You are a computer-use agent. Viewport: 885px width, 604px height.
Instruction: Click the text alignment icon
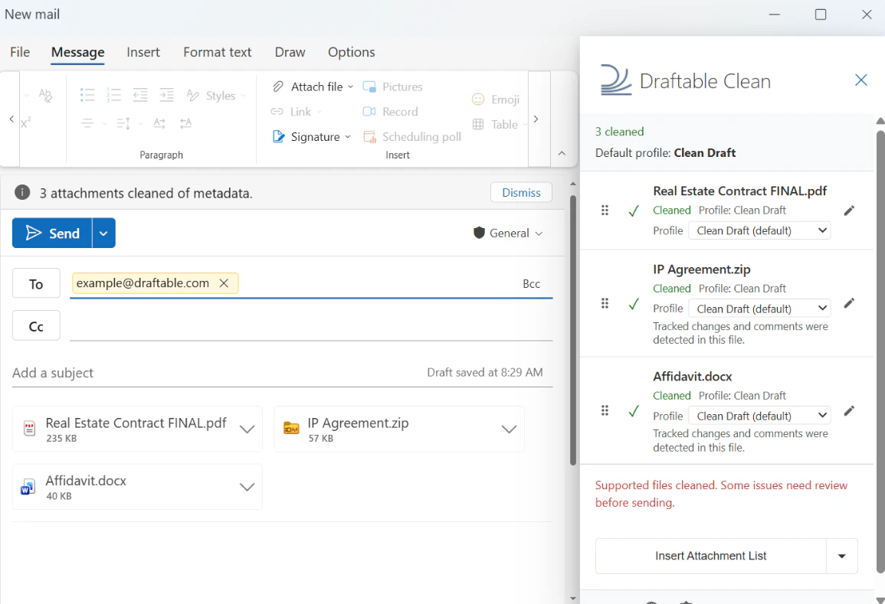pos(87,123)
